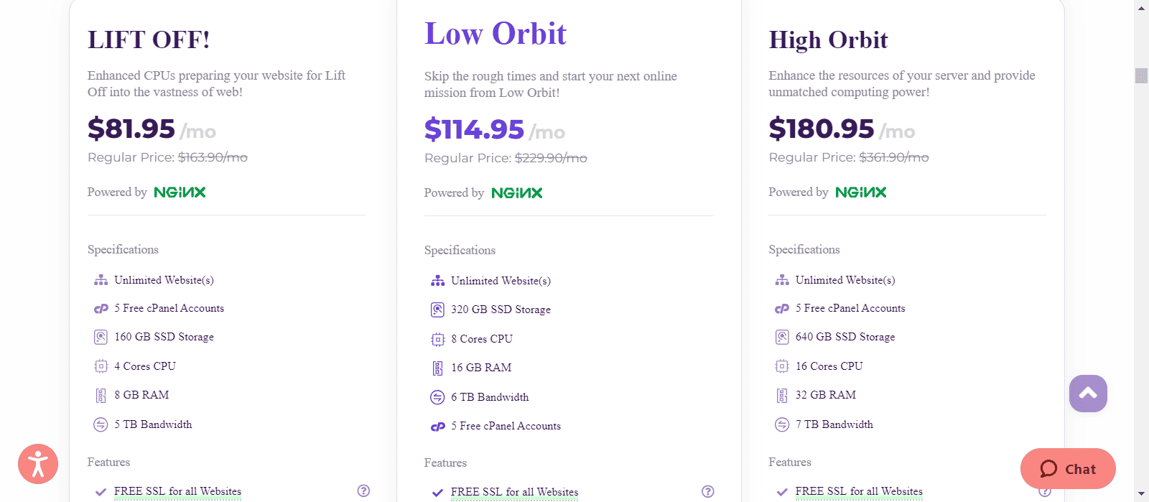Click the 6 TB Bandwidth icon
Screen dimensions: 1149x502
[x=437, y=397]
